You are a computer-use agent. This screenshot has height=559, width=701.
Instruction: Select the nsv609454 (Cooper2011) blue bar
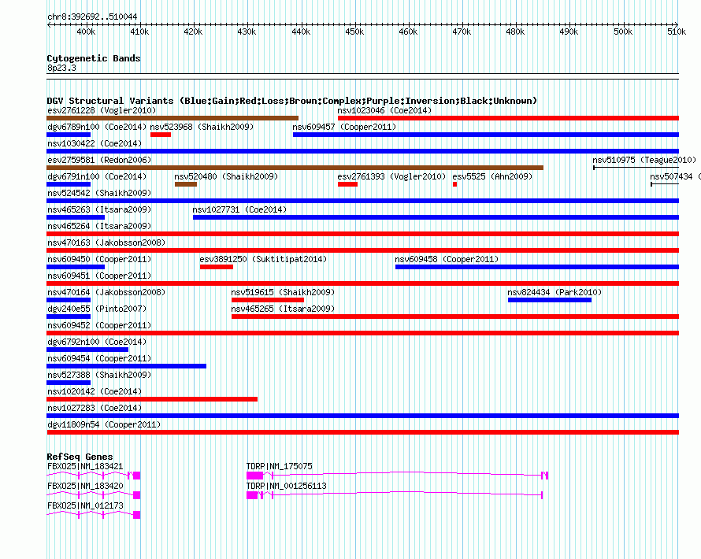pos(127,366)
